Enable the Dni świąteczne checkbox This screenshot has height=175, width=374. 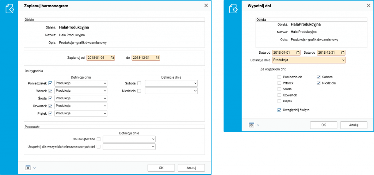tap(99, 139)
